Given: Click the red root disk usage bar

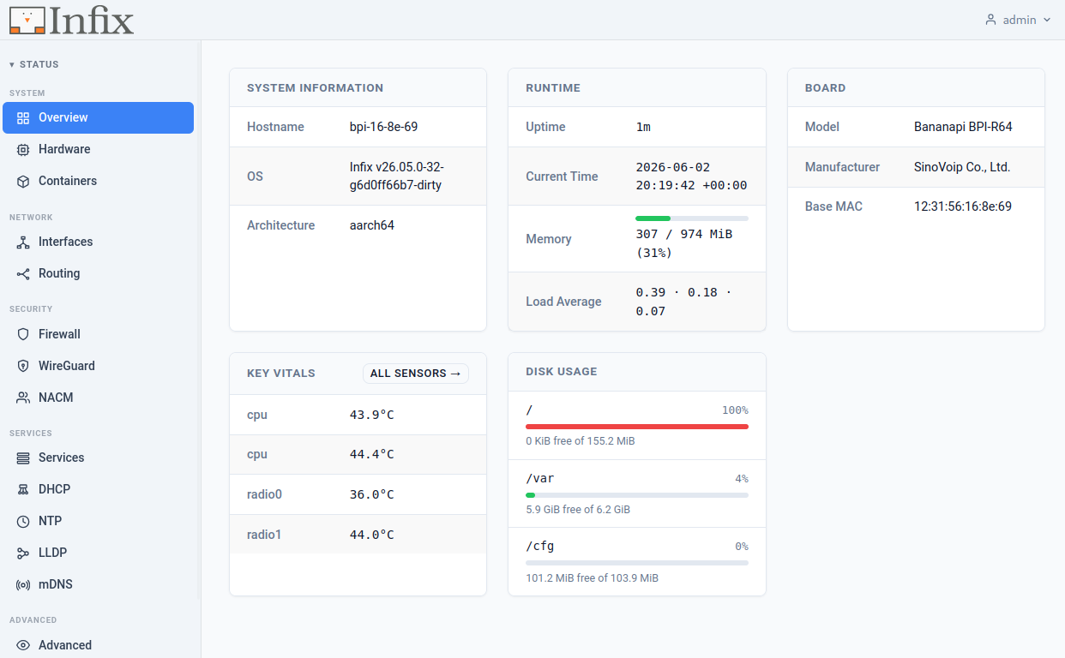Looking at the screenshot, I should click(x=637, y=427).
